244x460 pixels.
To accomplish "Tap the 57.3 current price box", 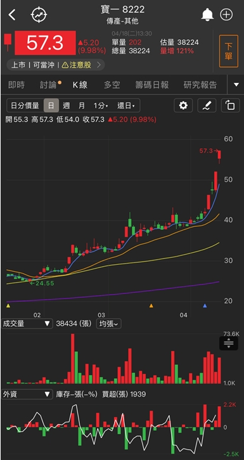I will tap(45, 43).
